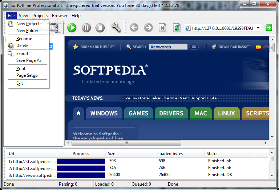Viewport: 279px width, 190px height.
Task: Open the File menu
Action: (x=11, y=16)
